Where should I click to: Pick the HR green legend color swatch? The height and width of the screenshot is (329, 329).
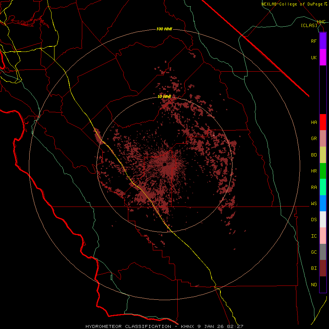(323, 171)
